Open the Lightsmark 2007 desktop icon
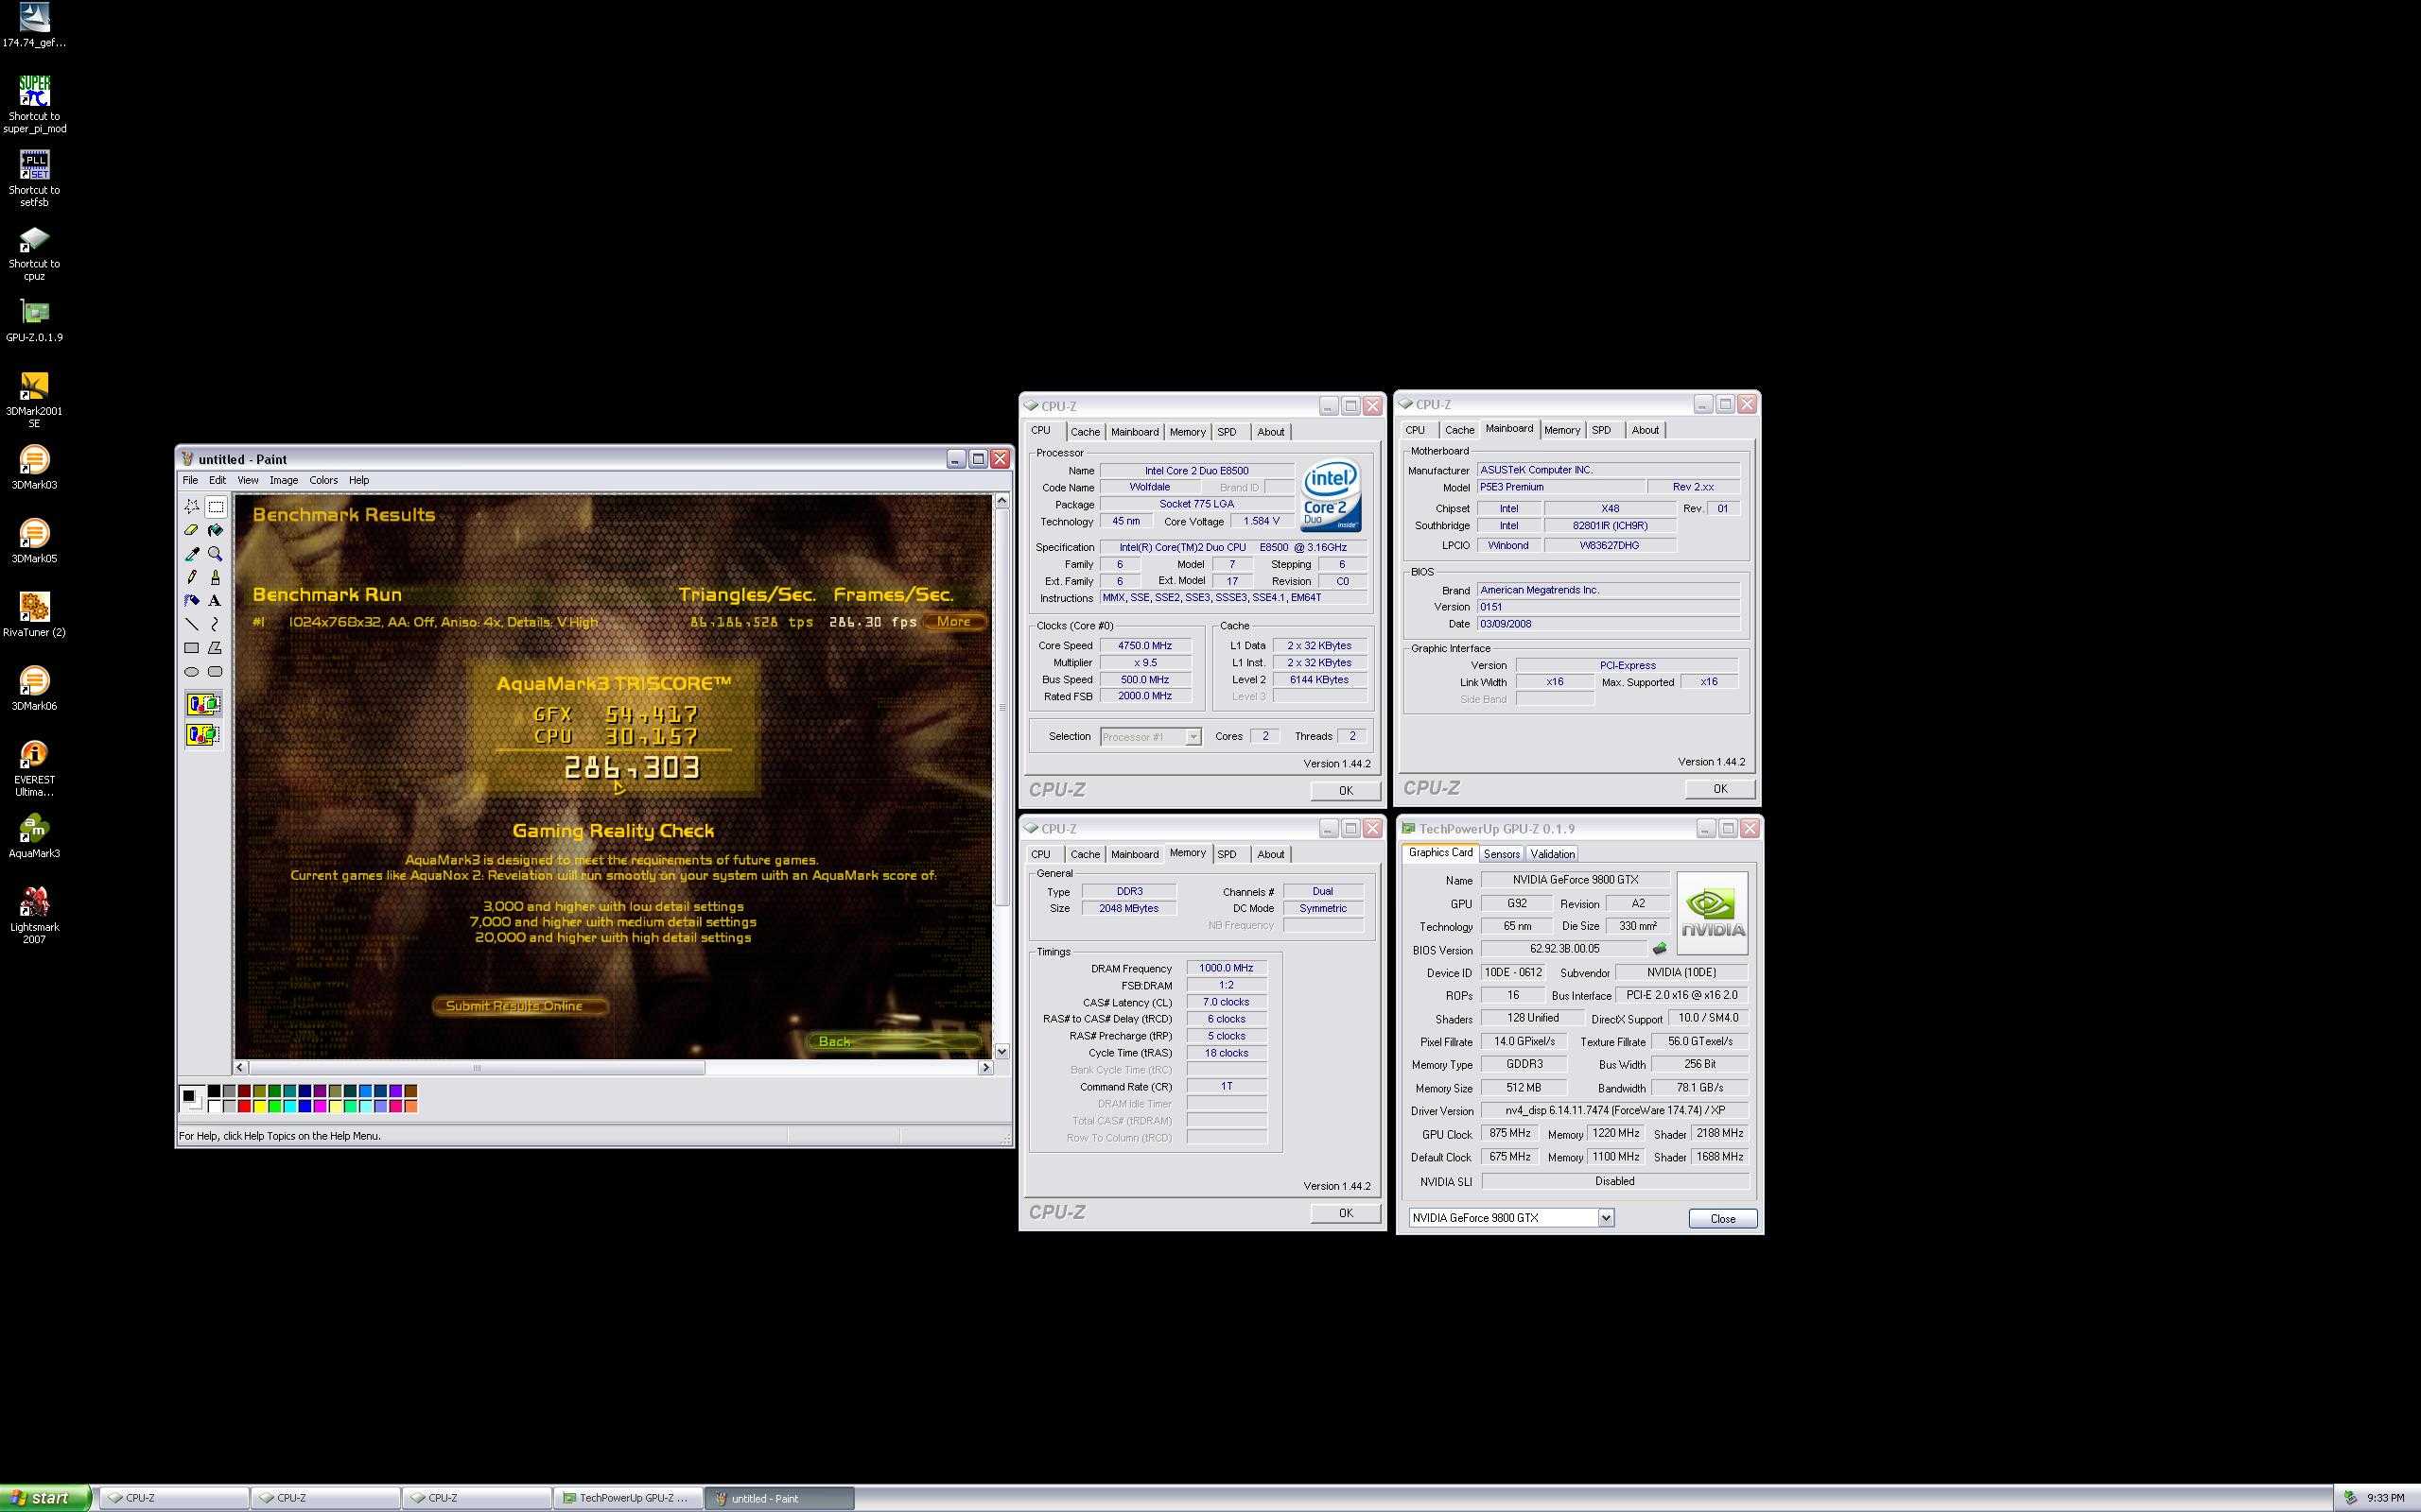 tap(34, 914)
